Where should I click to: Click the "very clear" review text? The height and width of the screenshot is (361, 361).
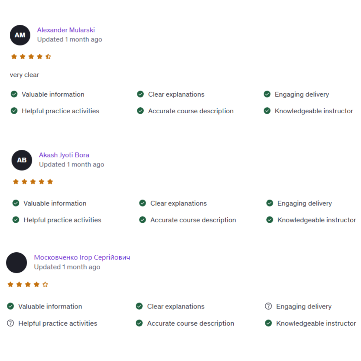coord(24,75)
